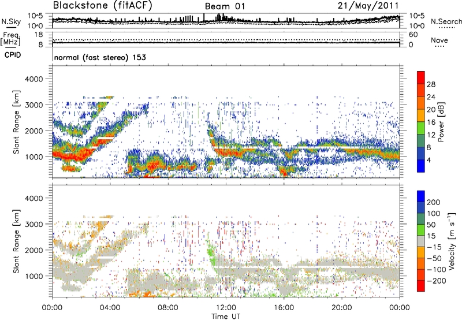Click the '20:00' time tick label
Image resolution: width=462 pixels, height=320 pixels.
point(341,308)
